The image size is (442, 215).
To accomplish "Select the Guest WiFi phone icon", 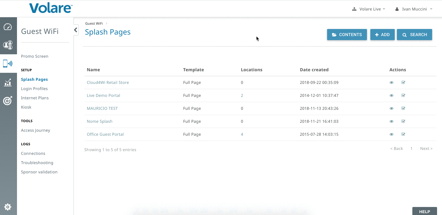I will tap(8, 64).
